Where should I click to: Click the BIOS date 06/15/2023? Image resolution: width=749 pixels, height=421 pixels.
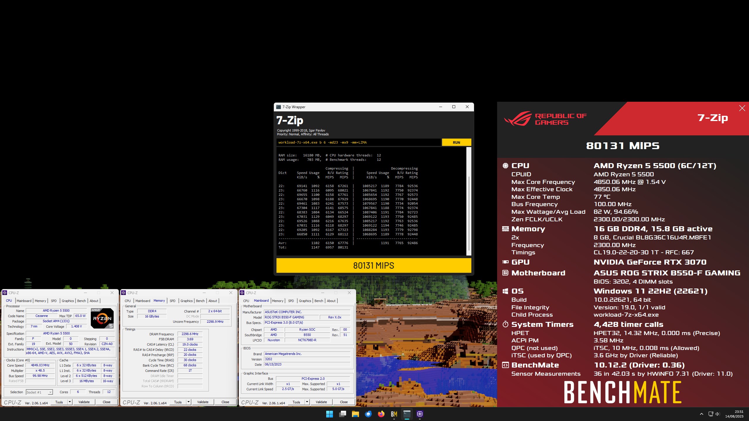coord(307,365)
